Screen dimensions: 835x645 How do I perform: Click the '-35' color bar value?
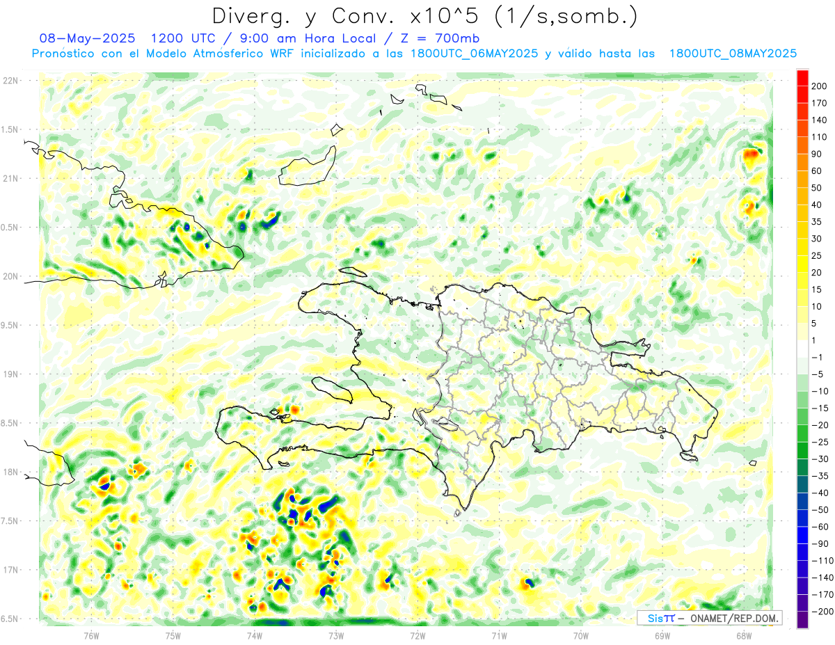pos(819,476)
